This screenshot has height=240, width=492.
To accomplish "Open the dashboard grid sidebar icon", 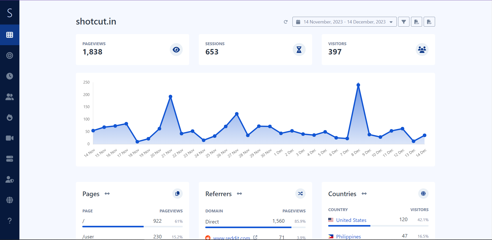I will pyautogui.click(x=10, y=35).
